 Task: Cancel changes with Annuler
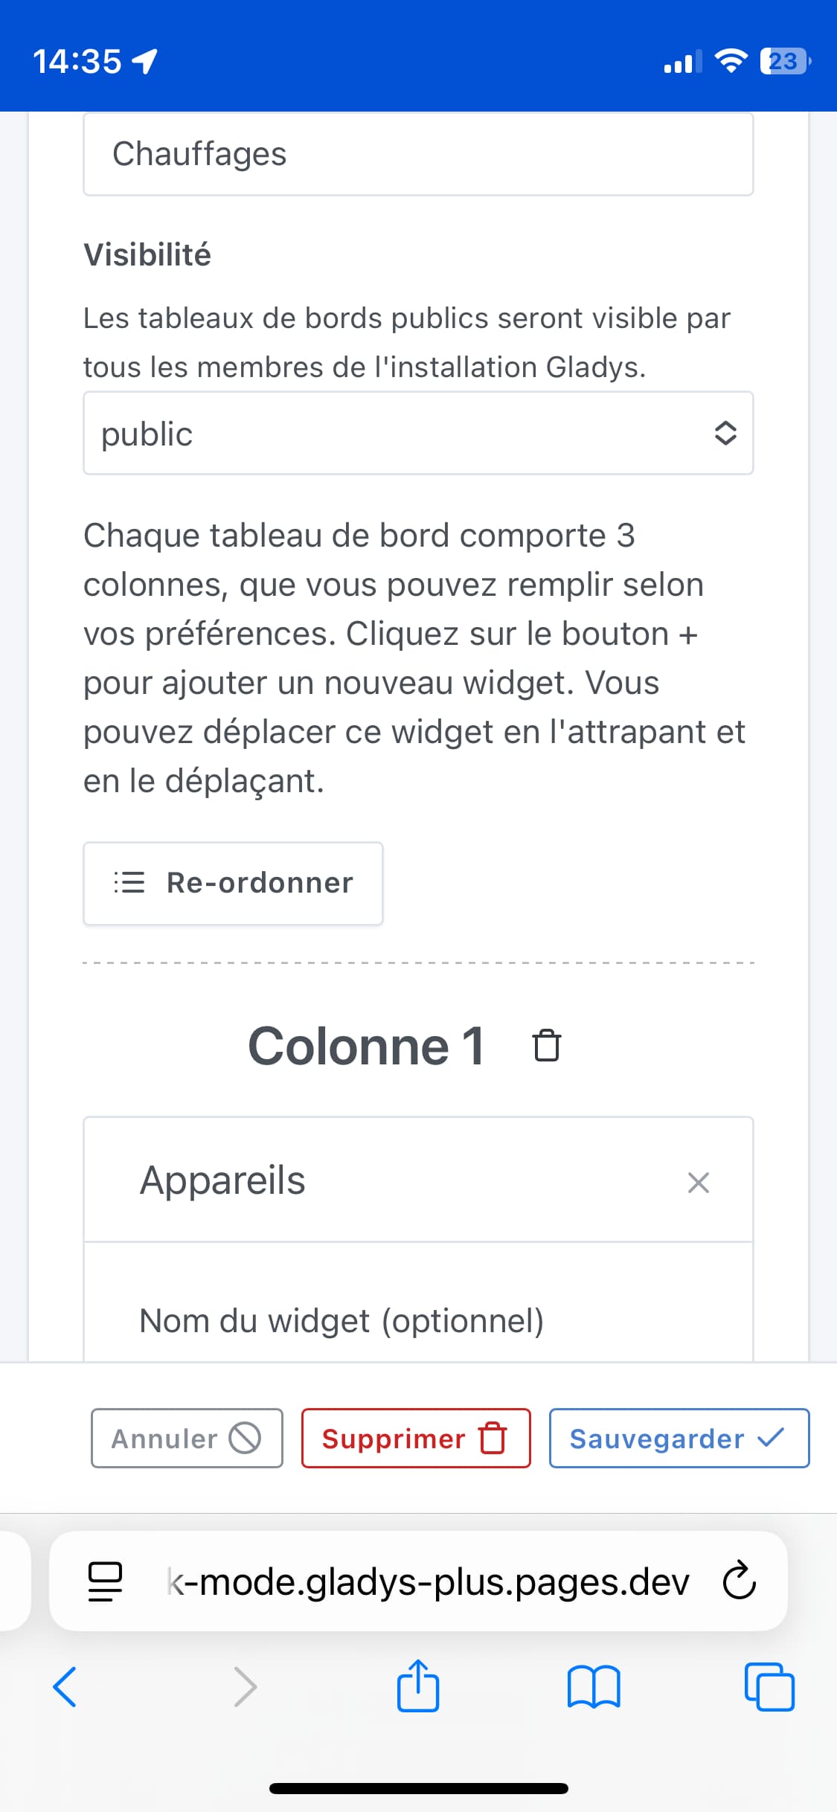(187, 1438)
